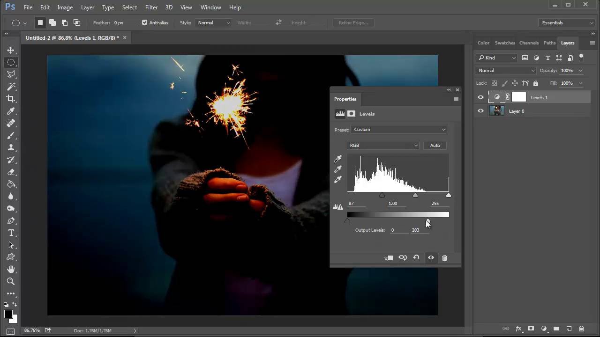
Task: Click the Feather input field
Action: click(x=125, y=22)
